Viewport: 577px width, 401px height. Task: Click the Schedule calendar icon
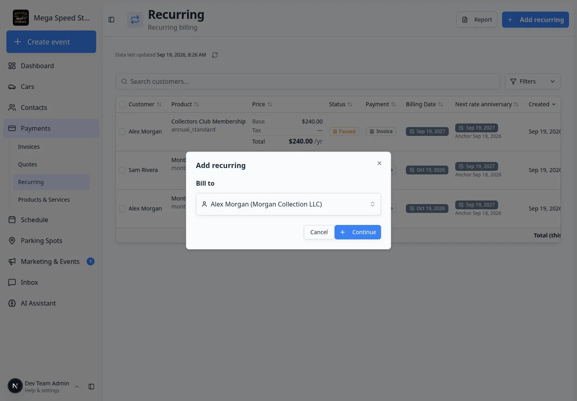pyautogui.click(x=12, y=220)
